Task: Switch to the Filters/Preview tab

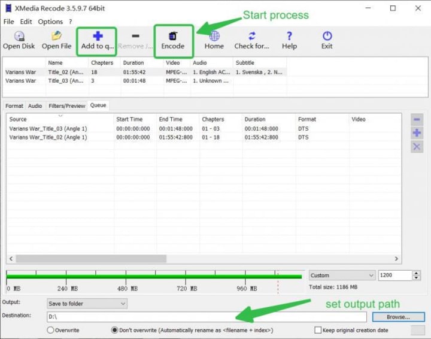Action: point(67,106)
